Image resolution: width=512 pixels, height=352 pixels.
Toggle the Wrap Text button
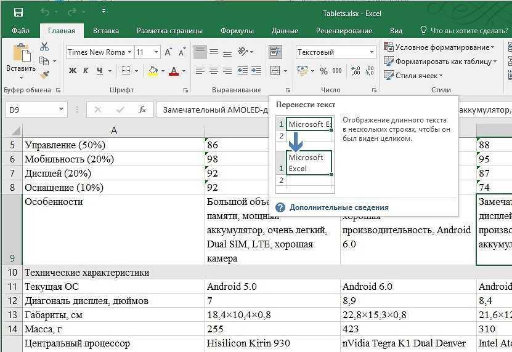(x=275, y=52)
